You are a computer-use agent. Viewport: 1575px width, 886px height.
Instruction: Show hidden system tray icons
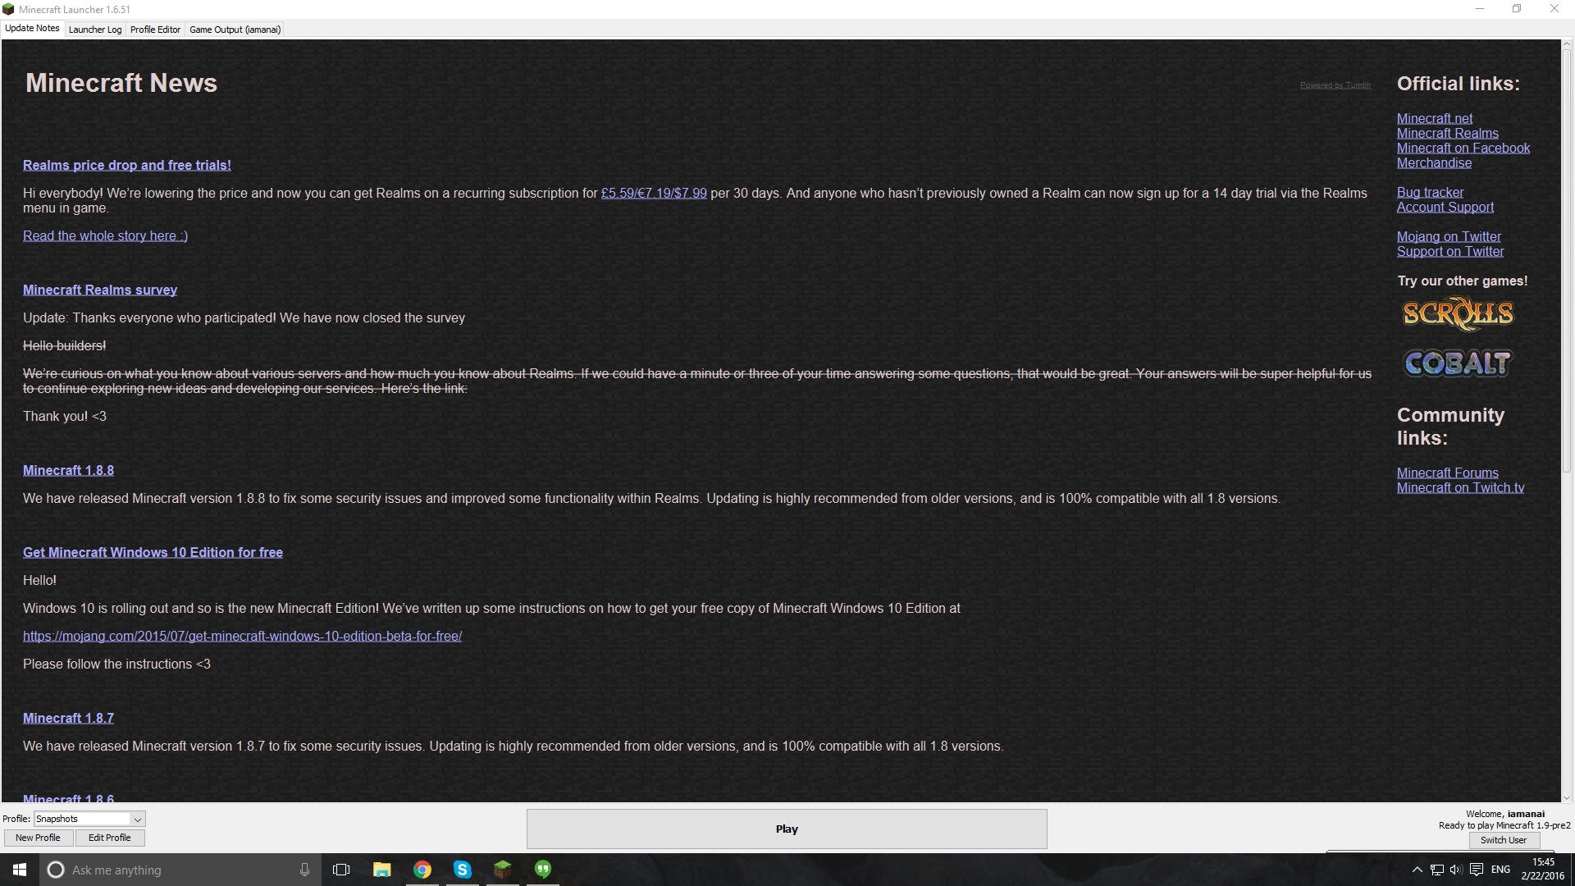pos(1417,870)
